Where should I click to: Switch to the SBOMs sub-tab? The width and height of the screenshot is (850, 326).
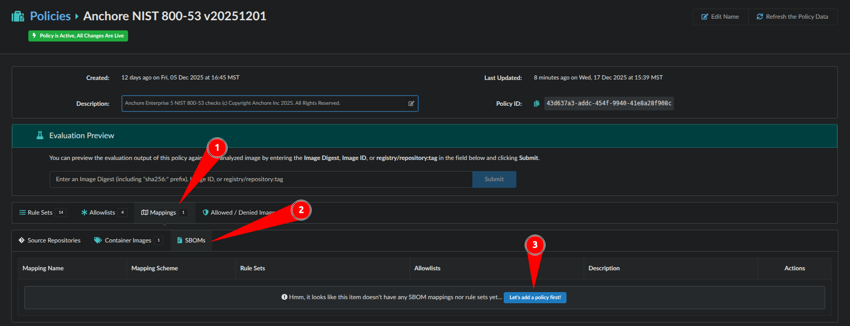pos(191,240)
